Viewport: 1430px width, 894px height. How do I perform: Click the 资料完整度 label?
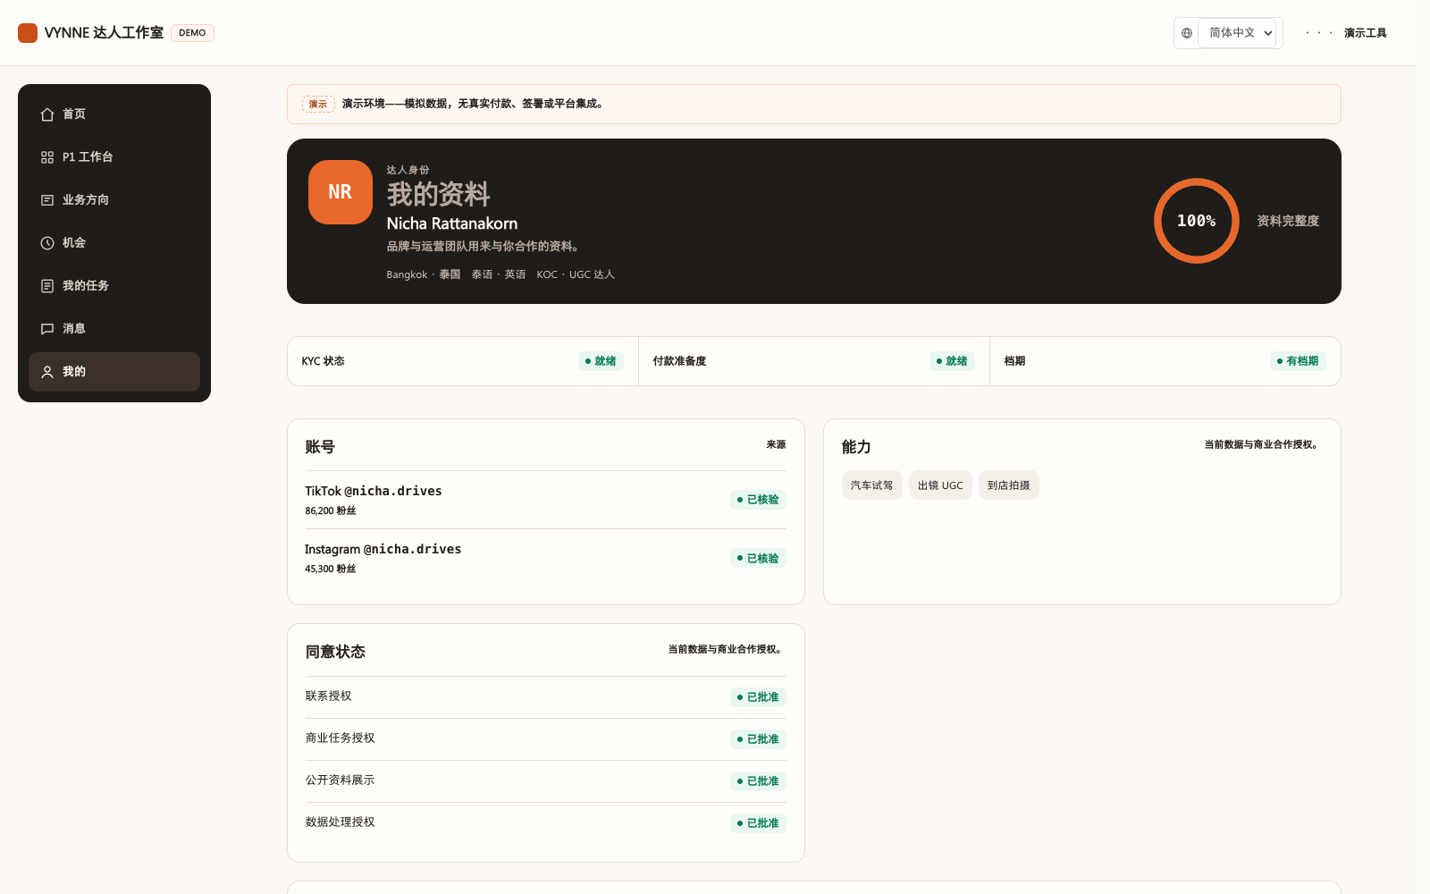[x=1288, y=221]
